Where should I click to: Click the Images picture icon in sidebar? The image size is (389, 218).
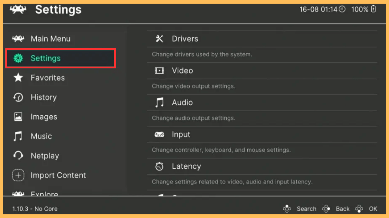click(x=18, y=117)
